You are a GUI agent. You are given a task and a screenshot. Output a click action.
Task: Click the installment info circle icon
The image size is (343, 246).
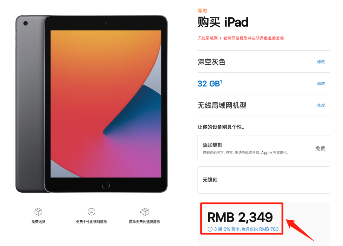pyautogui.click(x=210, y=229)
